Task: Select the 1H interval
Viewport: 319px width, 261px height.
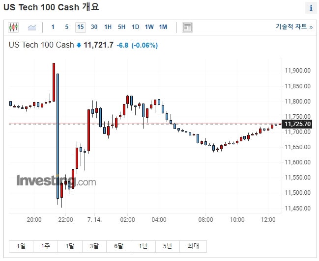Action: tap(108, 27)
